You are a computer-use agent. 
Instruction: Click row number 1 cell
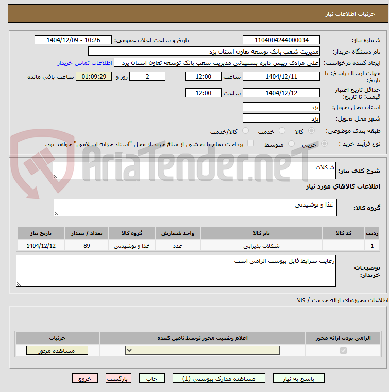(372, 246)
